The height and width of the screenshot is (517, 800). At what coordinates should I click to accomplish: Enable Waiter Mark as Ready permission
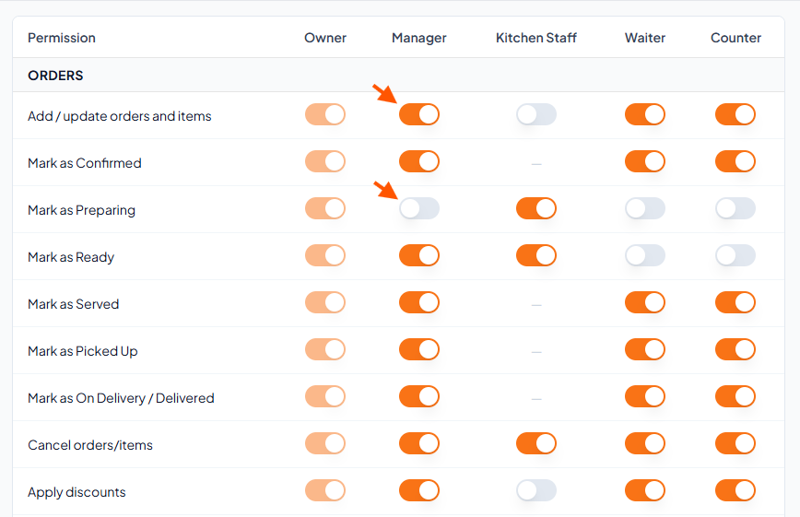point(645,255)
